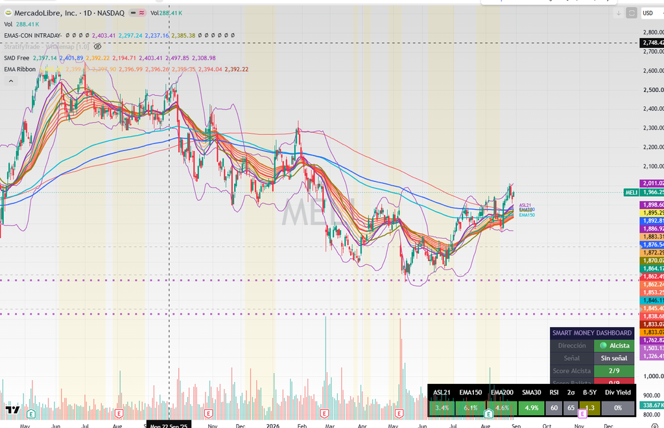
Task: Open the teal earnings marker near May 2025
Action: [x=31, y=413]
